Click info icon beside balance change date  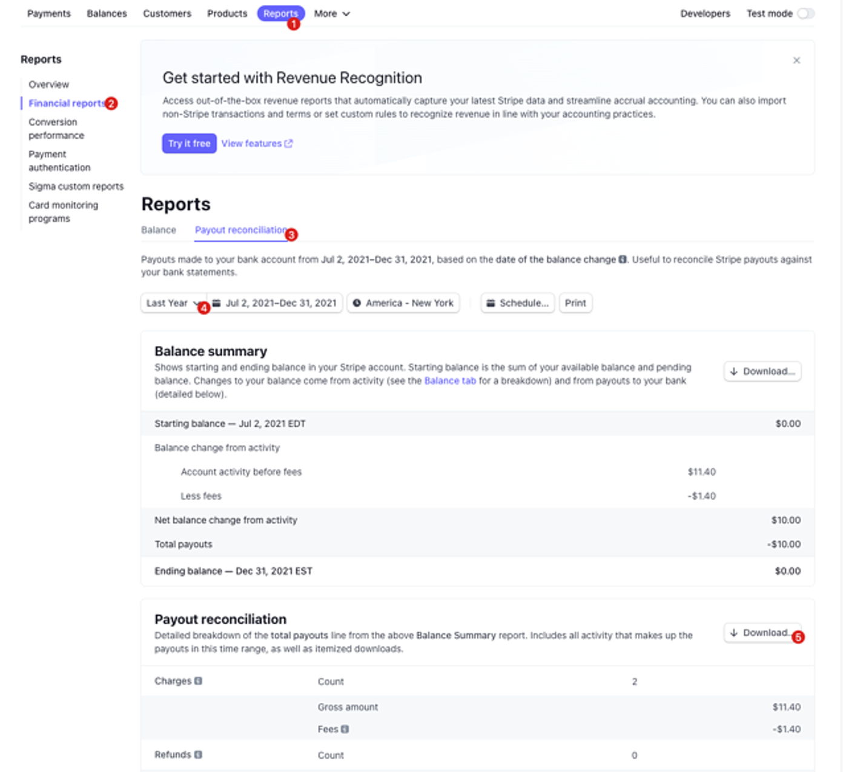click(x=623, y=259)
